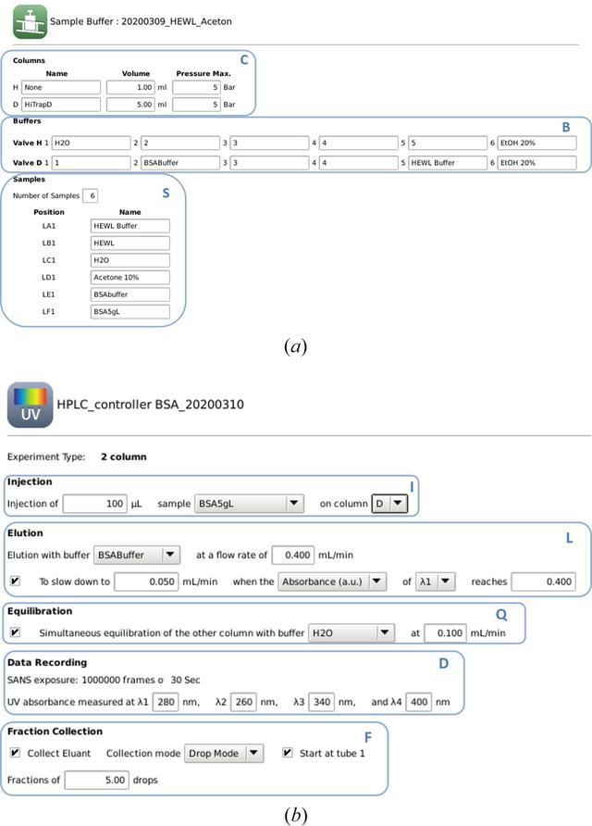Click Valve H buffer 3 field
Viewport: 592px width, 826px height.
[269, 143]
